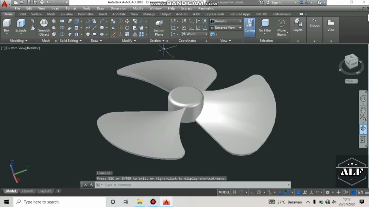Click the Realistic viewport style label
Image resolution: width=369 pixels, height=207 pixels.
click(33, 48)
